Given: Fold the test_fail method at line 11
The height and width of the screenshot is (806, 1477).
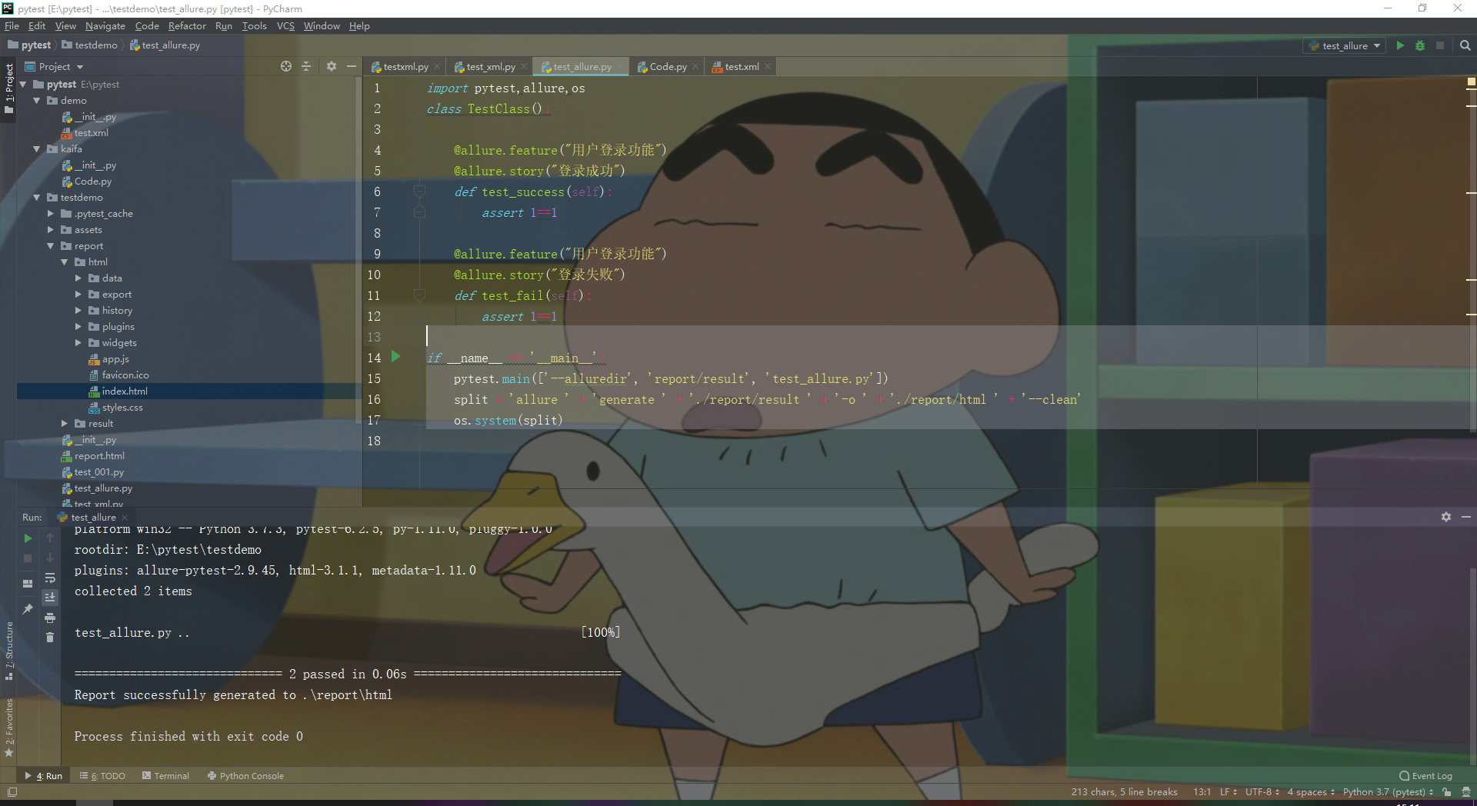Looking at the screenshot, I should 419,295.
